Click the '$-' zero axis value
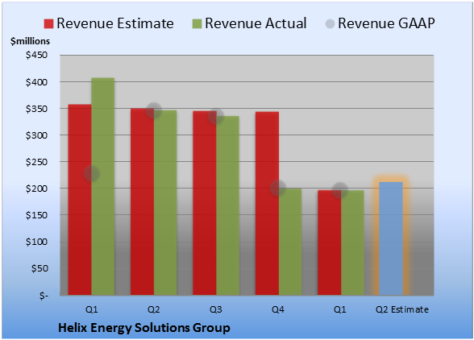 pos(44,295)
